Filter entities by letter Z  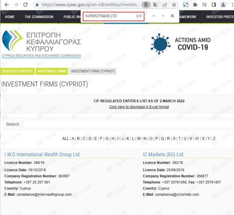214,139
